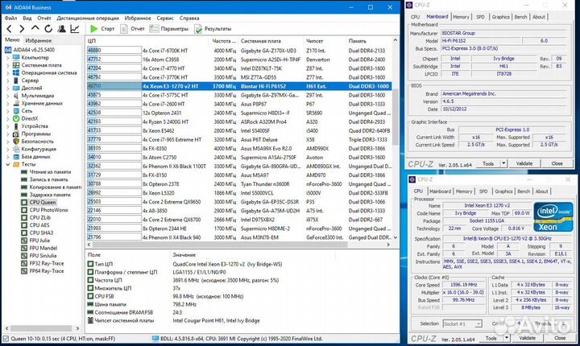Image resolution: width=580 pixels, height=346 pixels.
Task: Select Дисплей node in the tree
Action: [31, 88]
